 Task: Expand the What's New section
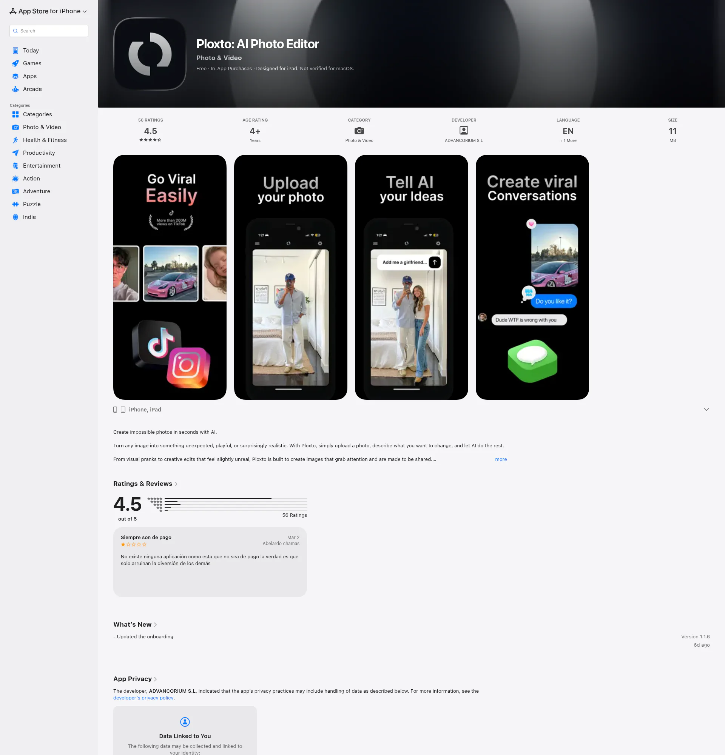pos(135,624)
